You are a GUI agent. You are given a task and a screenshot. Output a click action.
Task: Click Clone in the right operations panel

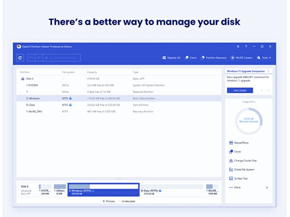coord(237,152)
